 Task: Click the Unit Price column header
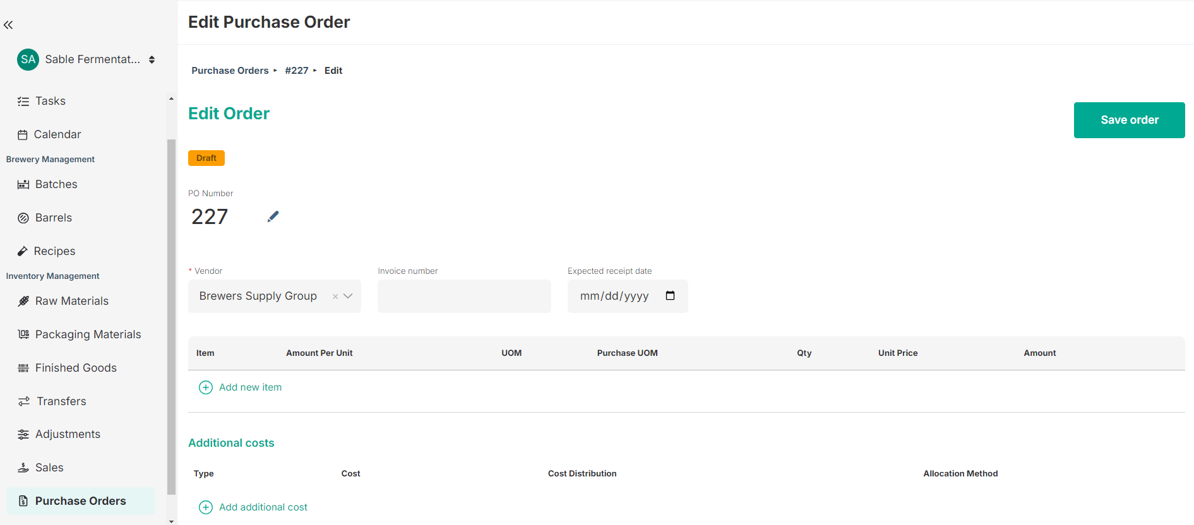point(898,353)
